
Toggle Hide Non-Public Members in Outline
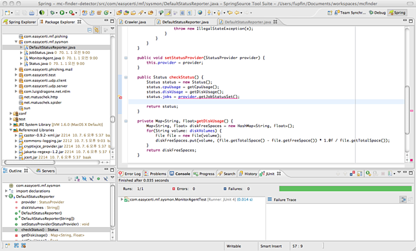98,179
